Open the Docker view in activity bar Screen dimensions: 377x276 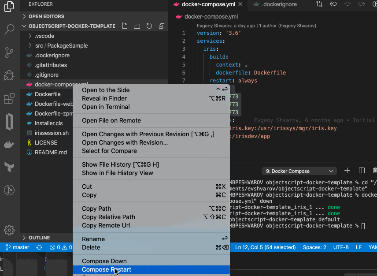(9, 145)
